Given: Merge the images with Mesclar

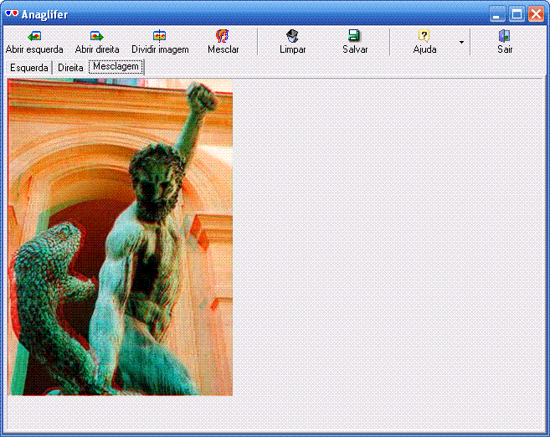Looking at the screenshot, I should (x=223, y=42).
